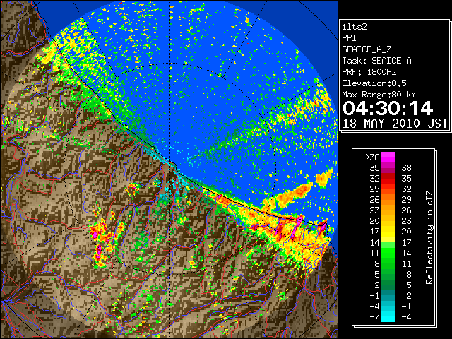Select the 'PPI' scan type text
Viewport: 452px width, 339px height.
tap(349, 38)
